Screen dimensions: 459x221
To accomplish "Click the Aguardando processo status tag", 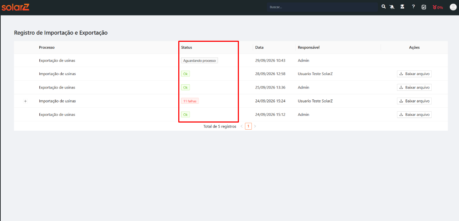I will tap(200, 61).
